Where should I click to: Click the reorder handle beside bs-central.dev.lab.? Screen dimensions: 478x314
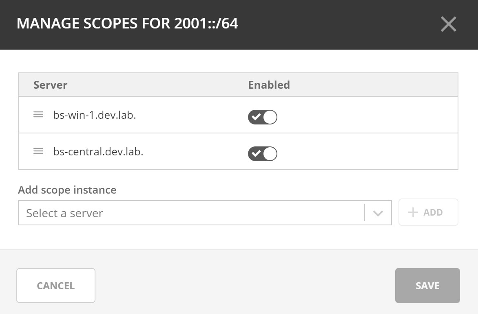point(38,151)
